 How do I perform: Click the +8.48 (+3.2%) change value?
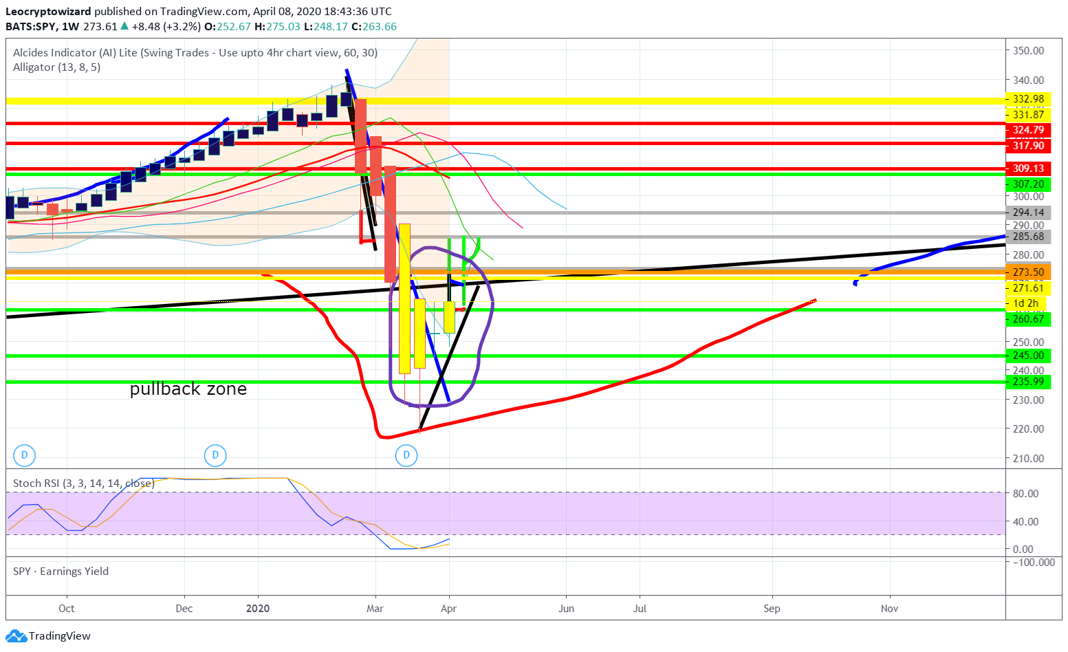(x=166, y=27)
